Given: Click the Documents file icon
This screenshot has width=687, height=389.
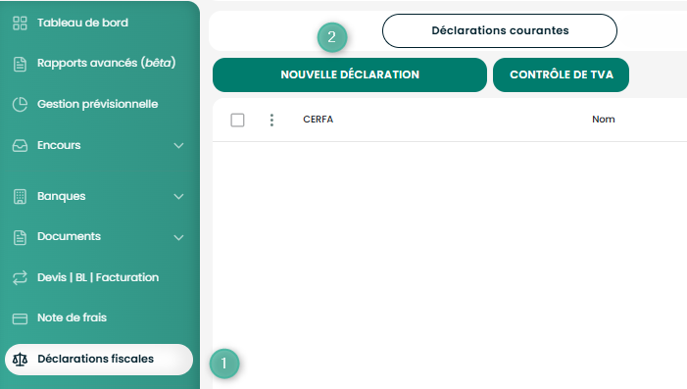Looking at the screenshot, I should coord(20,237).
